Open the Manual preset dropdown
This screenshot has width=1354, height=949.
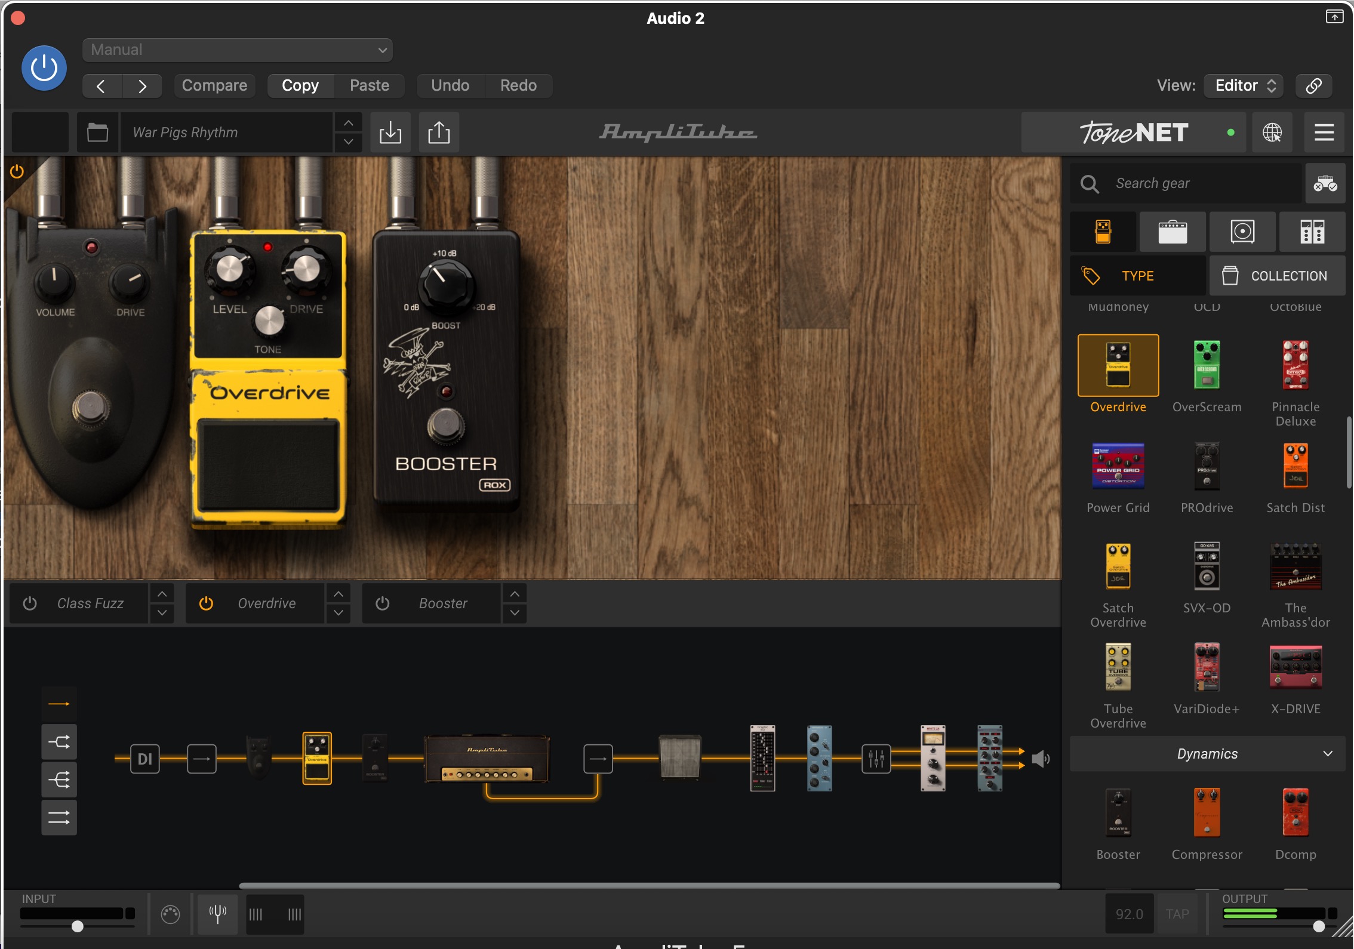coord(238,50)
